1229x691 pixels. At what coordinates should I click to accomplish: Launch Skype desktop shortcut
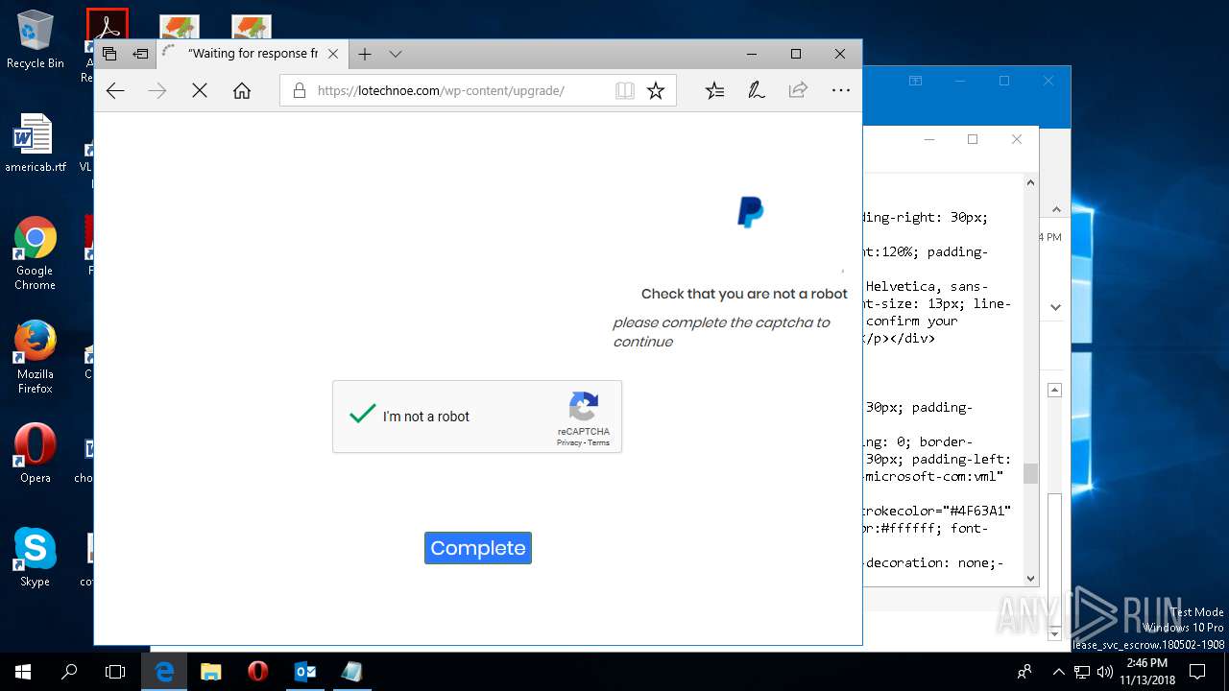(x=36, y=557)
